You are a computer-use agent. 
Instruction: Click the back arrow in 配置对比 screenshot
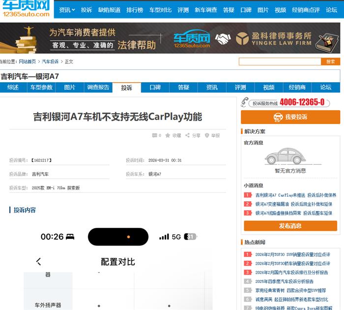click(39, 262)
